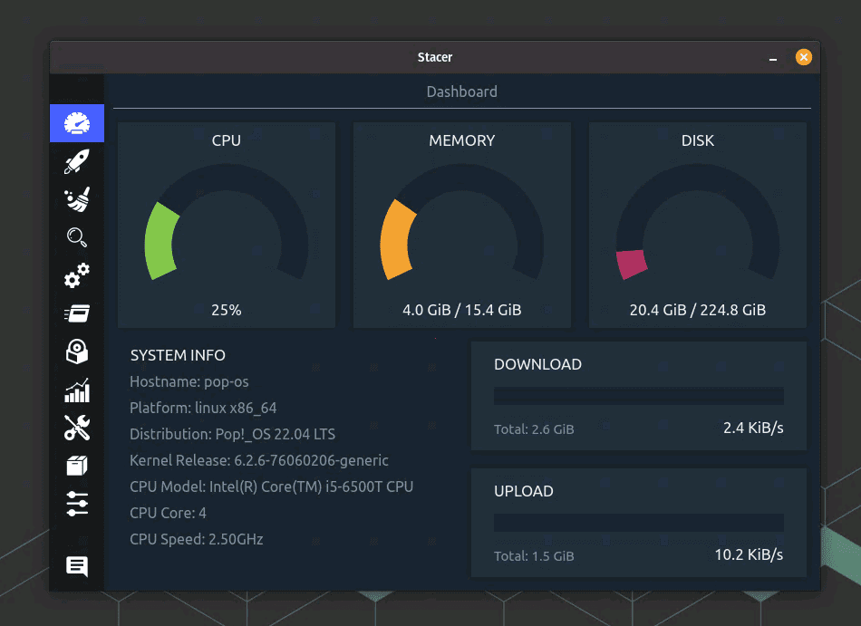Select the Dashboard header label
Screen dimensions: 861x626
point(461,91)
